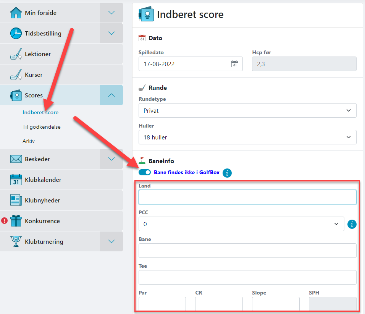Click the Kurser golf club icon
This screenshot has width=365, height=314.
pos(16,74)
